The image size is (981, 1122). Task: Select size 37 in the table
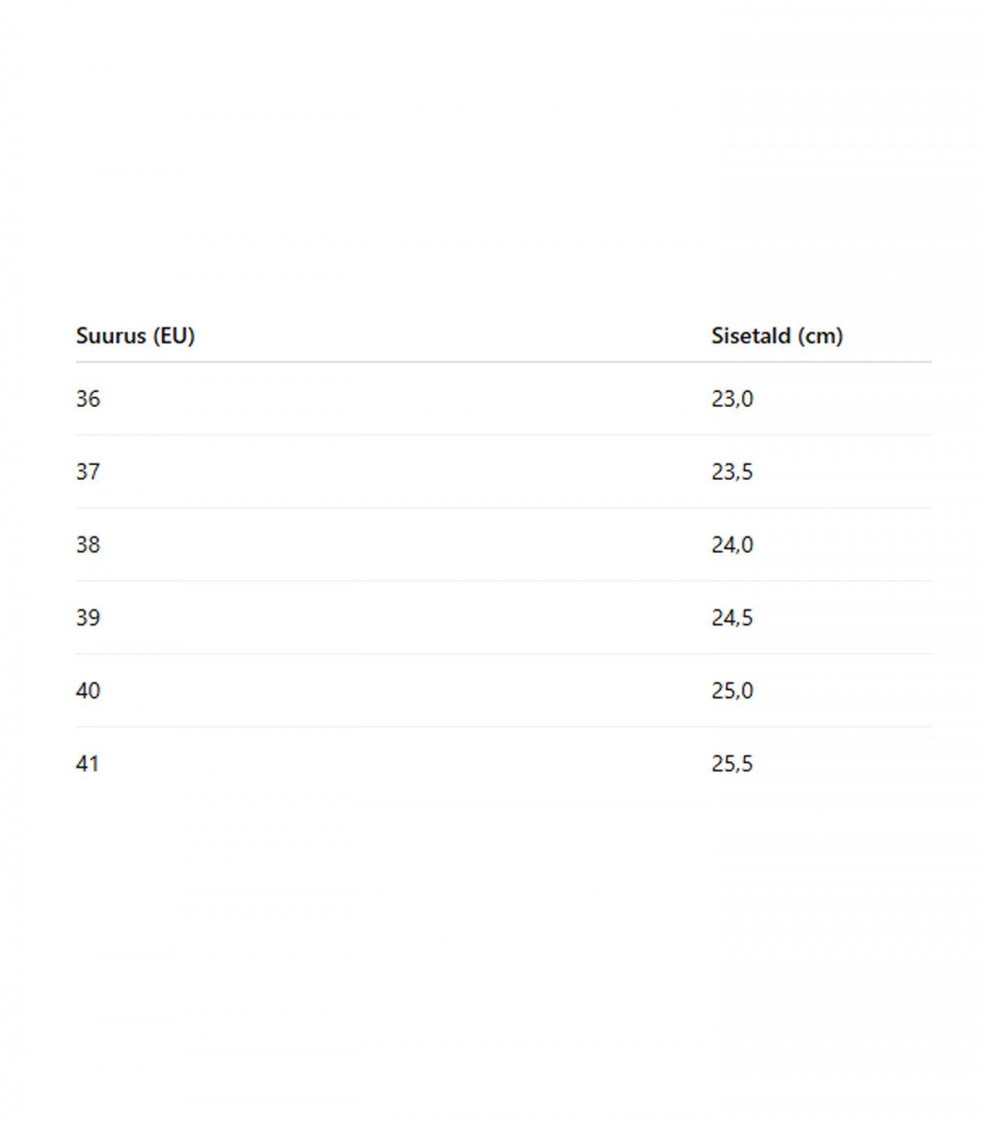(x=88, y=472)
